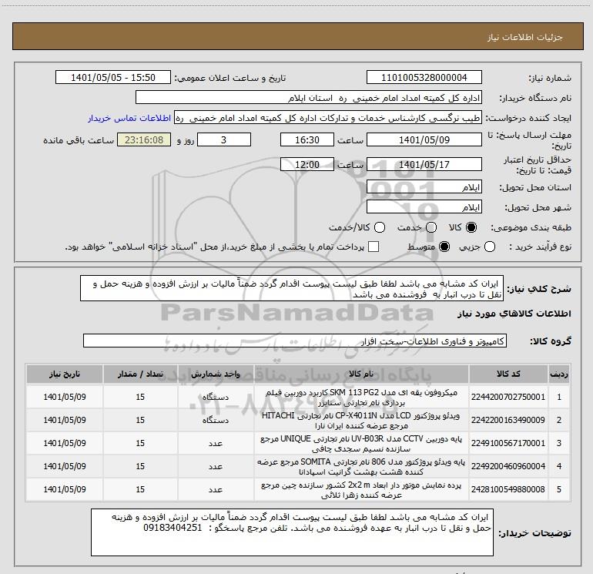The height and width of the screenshot is (574, 593).
Task: Click the واحد شمارش column header
Action: [216, 374]
